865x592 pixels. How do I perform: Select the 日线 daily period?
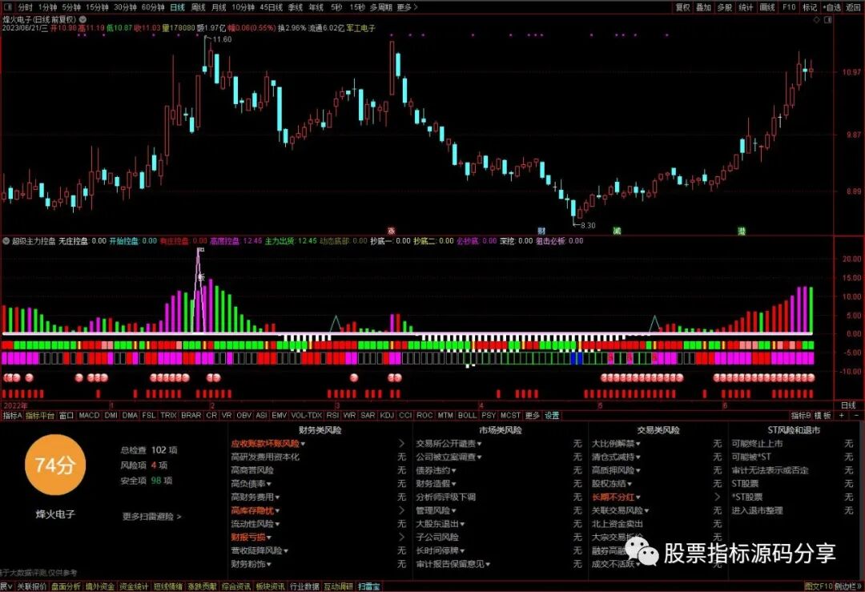(177, 7)
